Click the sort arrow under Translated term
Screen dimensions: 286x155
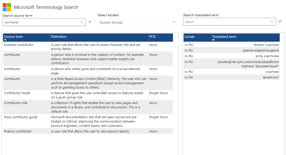pos(213,40)
